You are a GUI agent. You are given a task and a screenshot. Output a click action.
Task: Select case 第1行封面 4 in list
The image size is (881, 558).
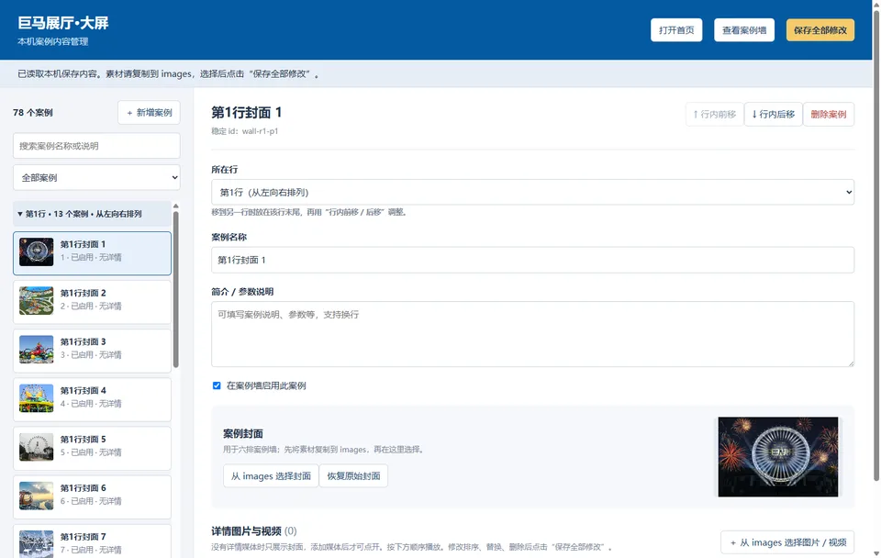coord(92,399)
